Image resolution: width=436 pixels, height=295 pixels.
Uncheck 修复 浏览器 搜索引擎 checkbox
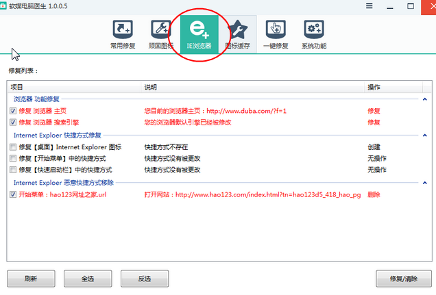[13, 123]
